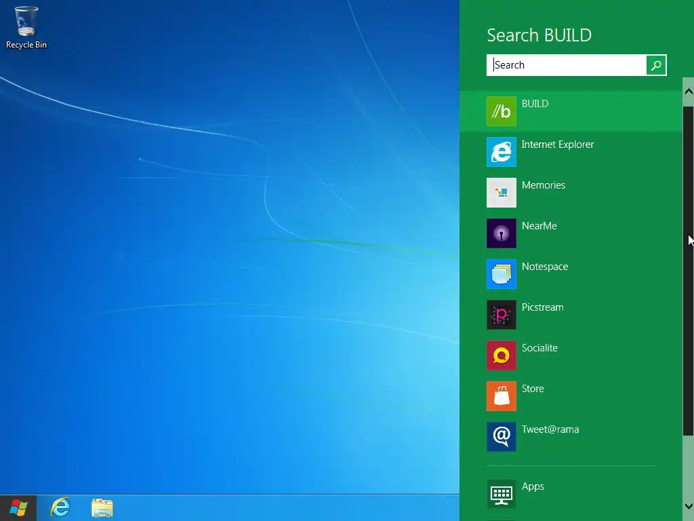Select the Memories app icon
Viewport: 694px width, 521px height.
pyautogui.click(x=501, y=193)
